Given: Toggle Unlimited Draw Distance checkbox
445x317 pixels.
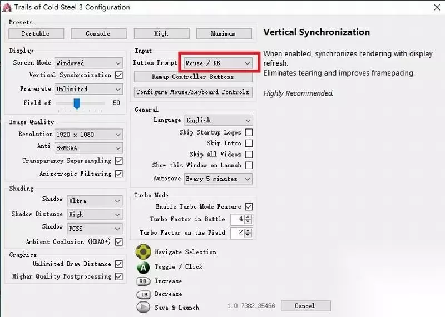Looking at the screenshot, I should [119, 264].
